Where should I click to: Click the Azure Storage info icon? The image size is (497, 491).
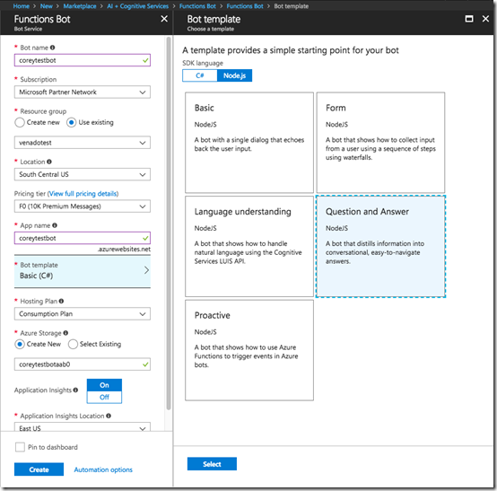[65, 333]
